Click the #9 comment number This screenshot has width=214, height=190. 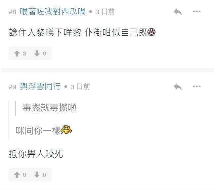coord(12,87)
